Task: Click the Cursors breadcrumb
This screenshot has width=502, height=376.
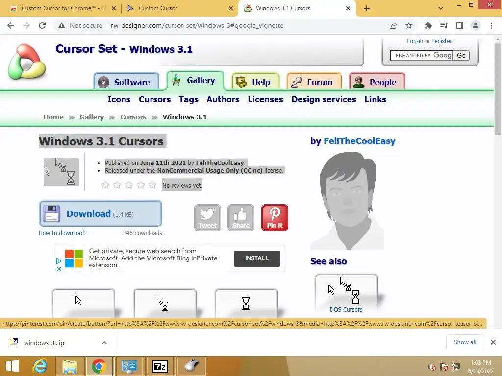Action: coord(133,117)
